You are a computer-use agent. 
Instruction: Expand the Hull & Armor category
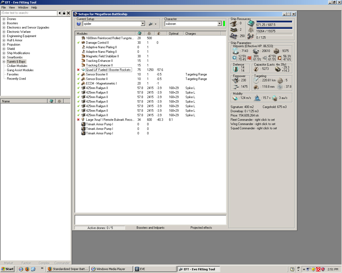tap(4, 41)
